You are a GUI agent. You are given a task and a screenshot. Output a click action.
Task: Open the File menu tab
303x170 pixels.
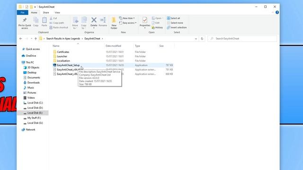click(23, 13)
